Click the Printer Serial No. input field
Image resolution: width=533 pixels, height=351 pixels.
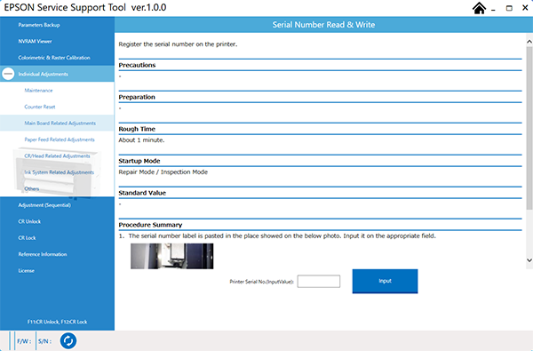pyautogui.click(x=319, y=282)
